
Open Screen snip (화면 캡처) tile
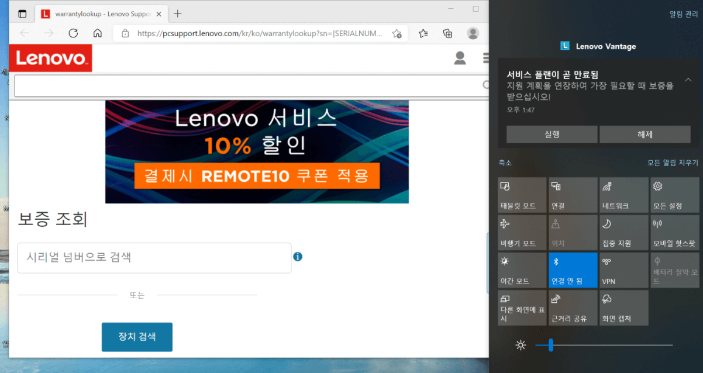pyautogui.click(x=623, y=308)
